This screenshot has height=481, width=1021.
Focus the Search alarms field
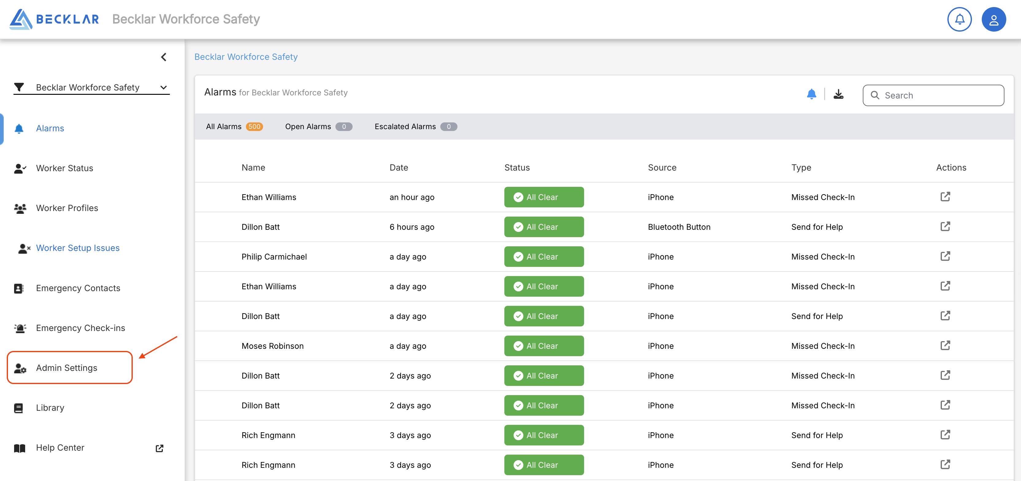tap(933, 95)
